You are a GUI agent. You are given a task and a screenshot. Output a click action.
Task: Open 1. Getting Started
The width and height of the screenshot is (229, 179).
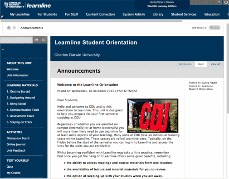tap(18, 91)
